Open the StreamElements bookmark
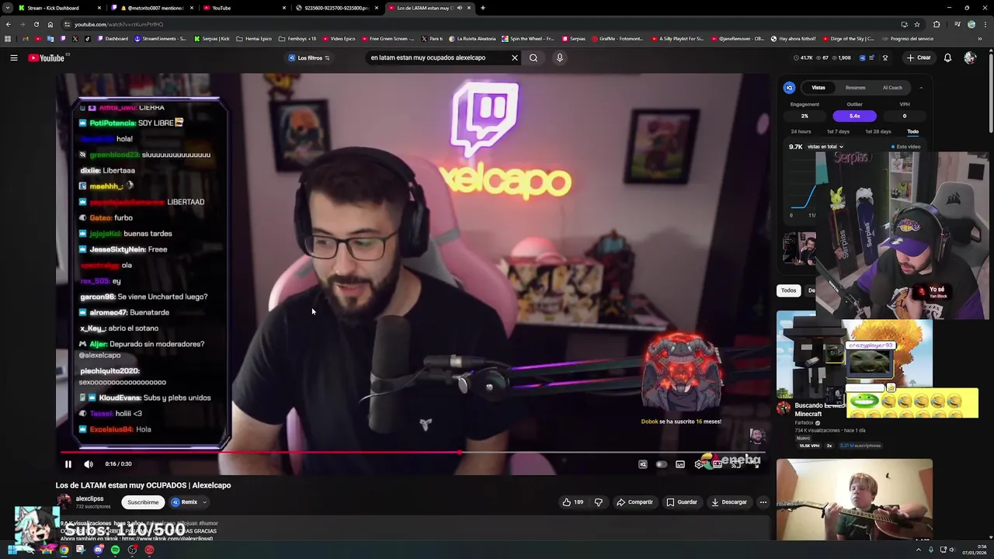The image size is (994, 559). pyautogui.click(x=161, y=39)
